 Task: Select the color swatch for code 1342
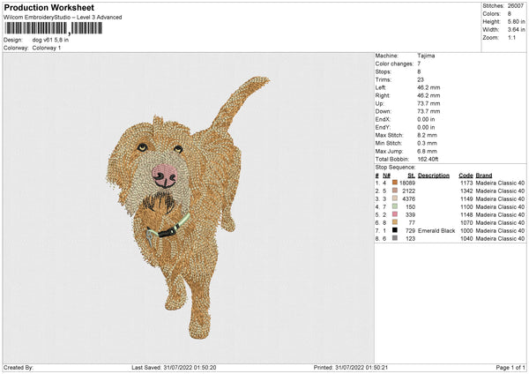tap(395, 190)
